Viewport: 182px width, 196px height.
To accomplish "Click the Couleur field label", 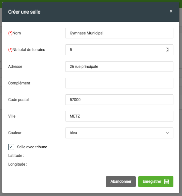I will [15, 133].
